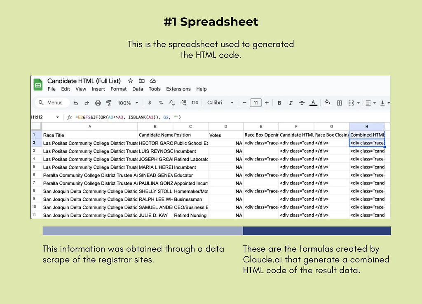This screenshot has height=304, width=422.
Task: Click the fx function icon
Action: 69,117
